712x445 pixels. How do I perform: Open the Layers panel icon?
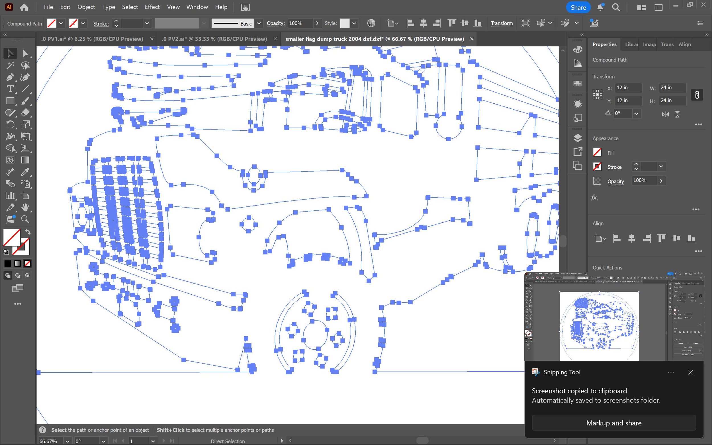tap(578, 138)
